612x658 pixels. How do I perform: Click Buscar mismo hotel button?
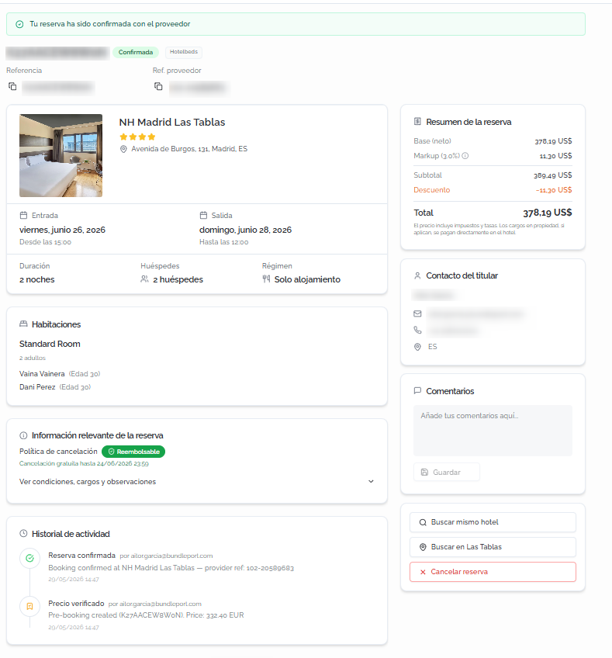coord(493,522)
